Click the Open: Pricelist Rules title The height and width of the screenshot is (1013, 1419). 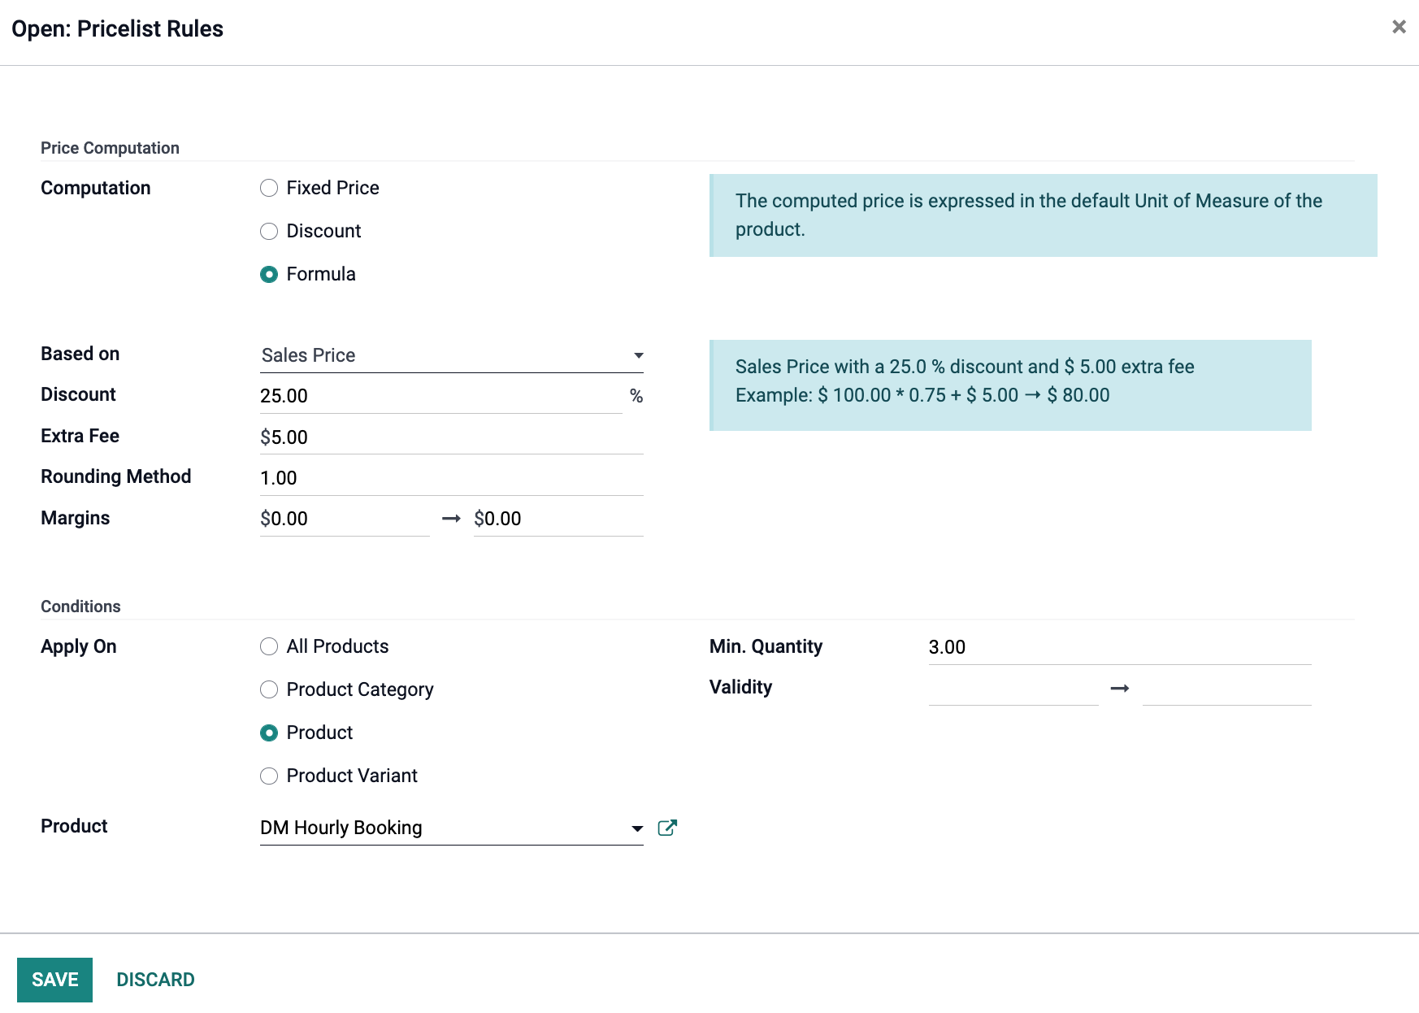117,28
